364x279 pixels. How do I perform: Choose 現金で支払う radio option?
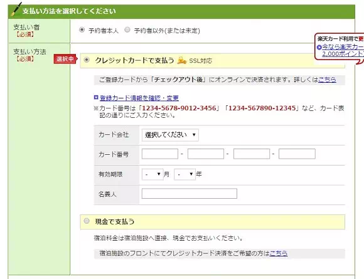[87, 221]
